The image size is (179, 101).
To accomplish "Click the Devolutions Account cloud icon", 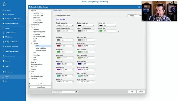I will point(3,24).
